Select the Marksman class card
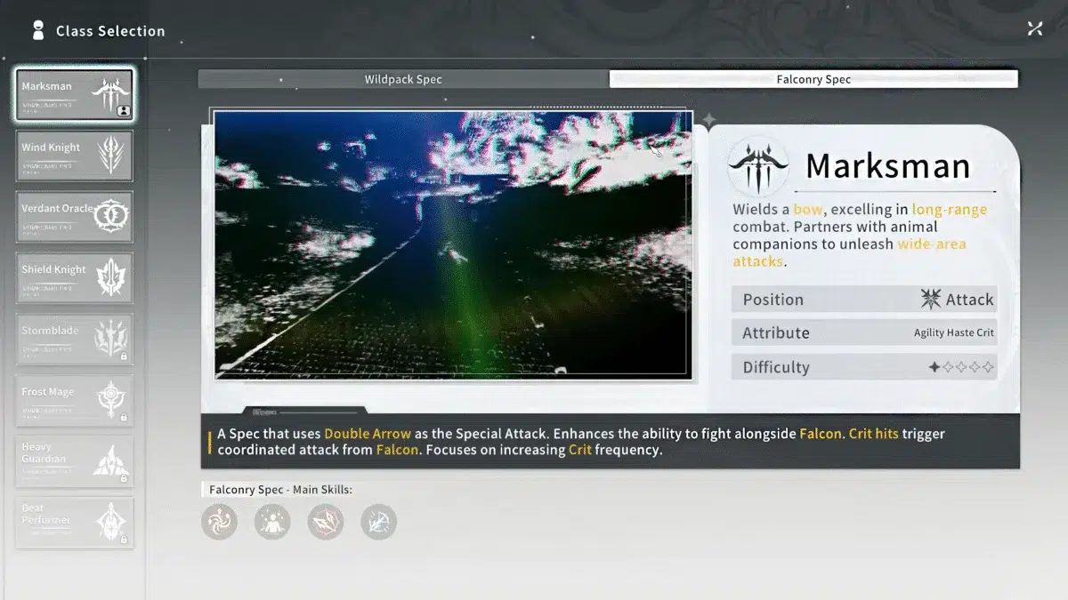Viewport: 1068px width, 600px height. 75,95
